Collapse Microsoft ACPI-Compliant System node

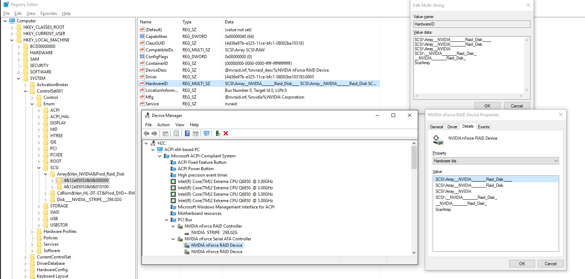click(x=159, y=156)
